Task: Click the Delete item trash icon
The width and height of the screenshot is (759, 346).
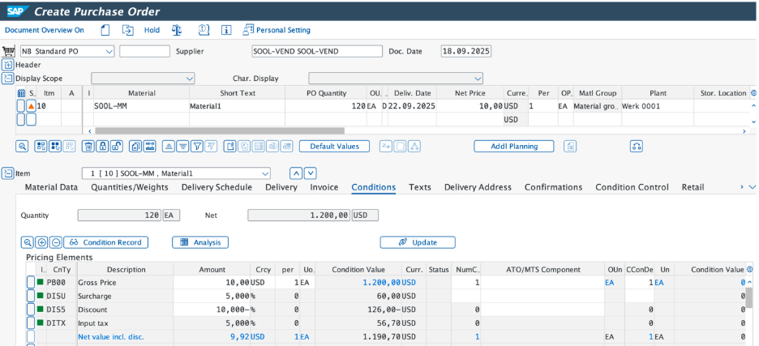Action: (90, 147)
